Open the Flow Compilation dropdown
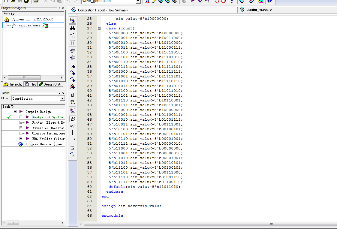The height and width of the screenshot is (229, 337). pos(62,98)
